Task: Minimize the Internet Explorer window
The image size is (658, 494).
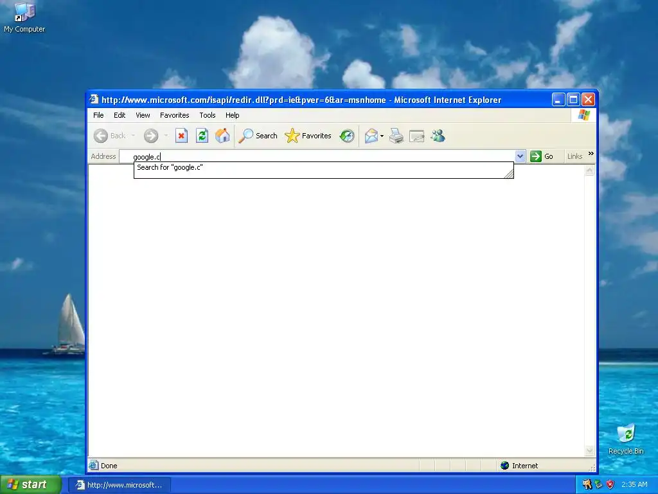Action: [x=558, y=100]
